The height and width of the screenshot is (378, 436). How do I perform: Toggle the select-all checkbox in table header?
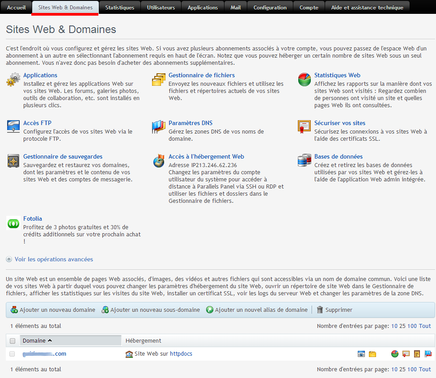[13, 341]
